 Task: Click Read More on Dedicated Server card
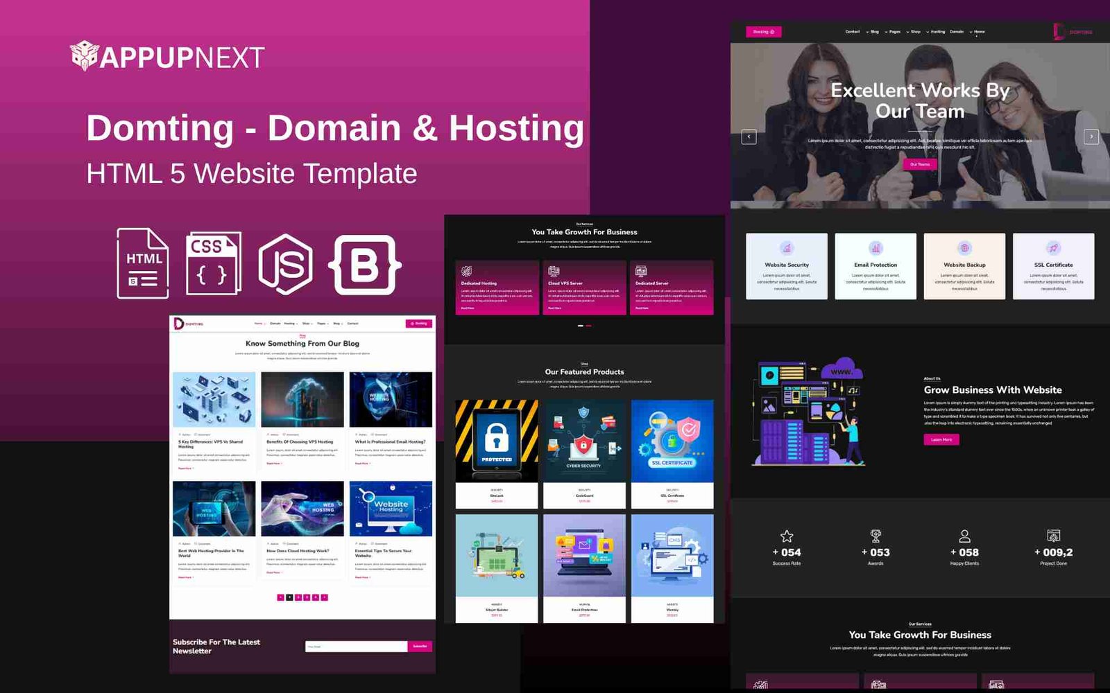point(642,308)
